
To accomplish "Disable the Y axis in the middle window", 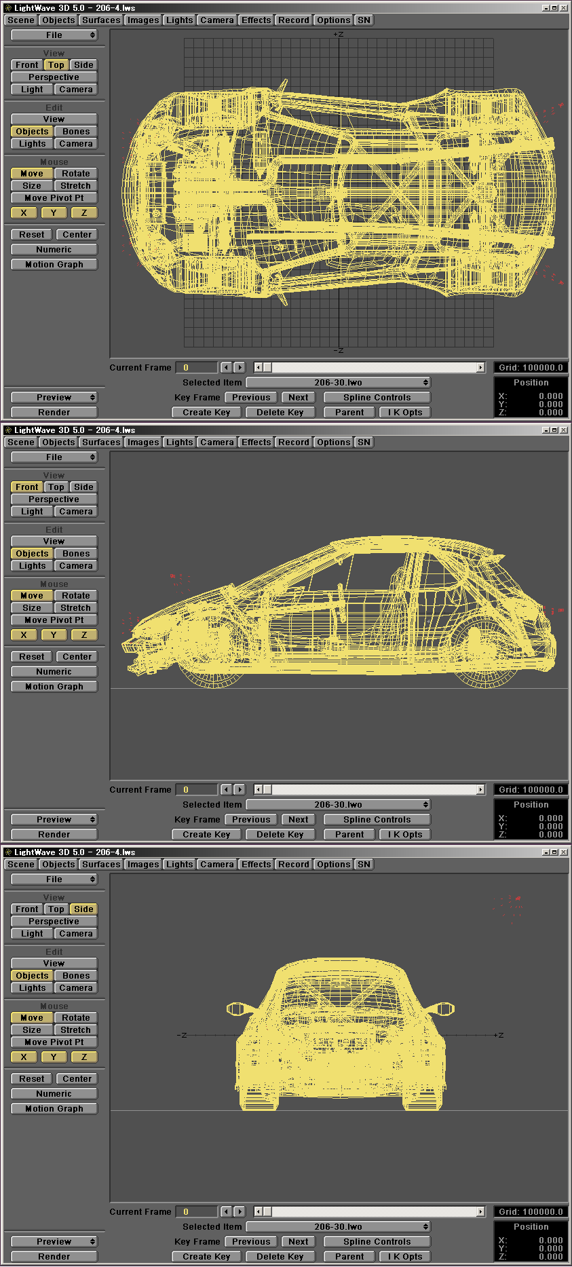I will coord(54,635).
